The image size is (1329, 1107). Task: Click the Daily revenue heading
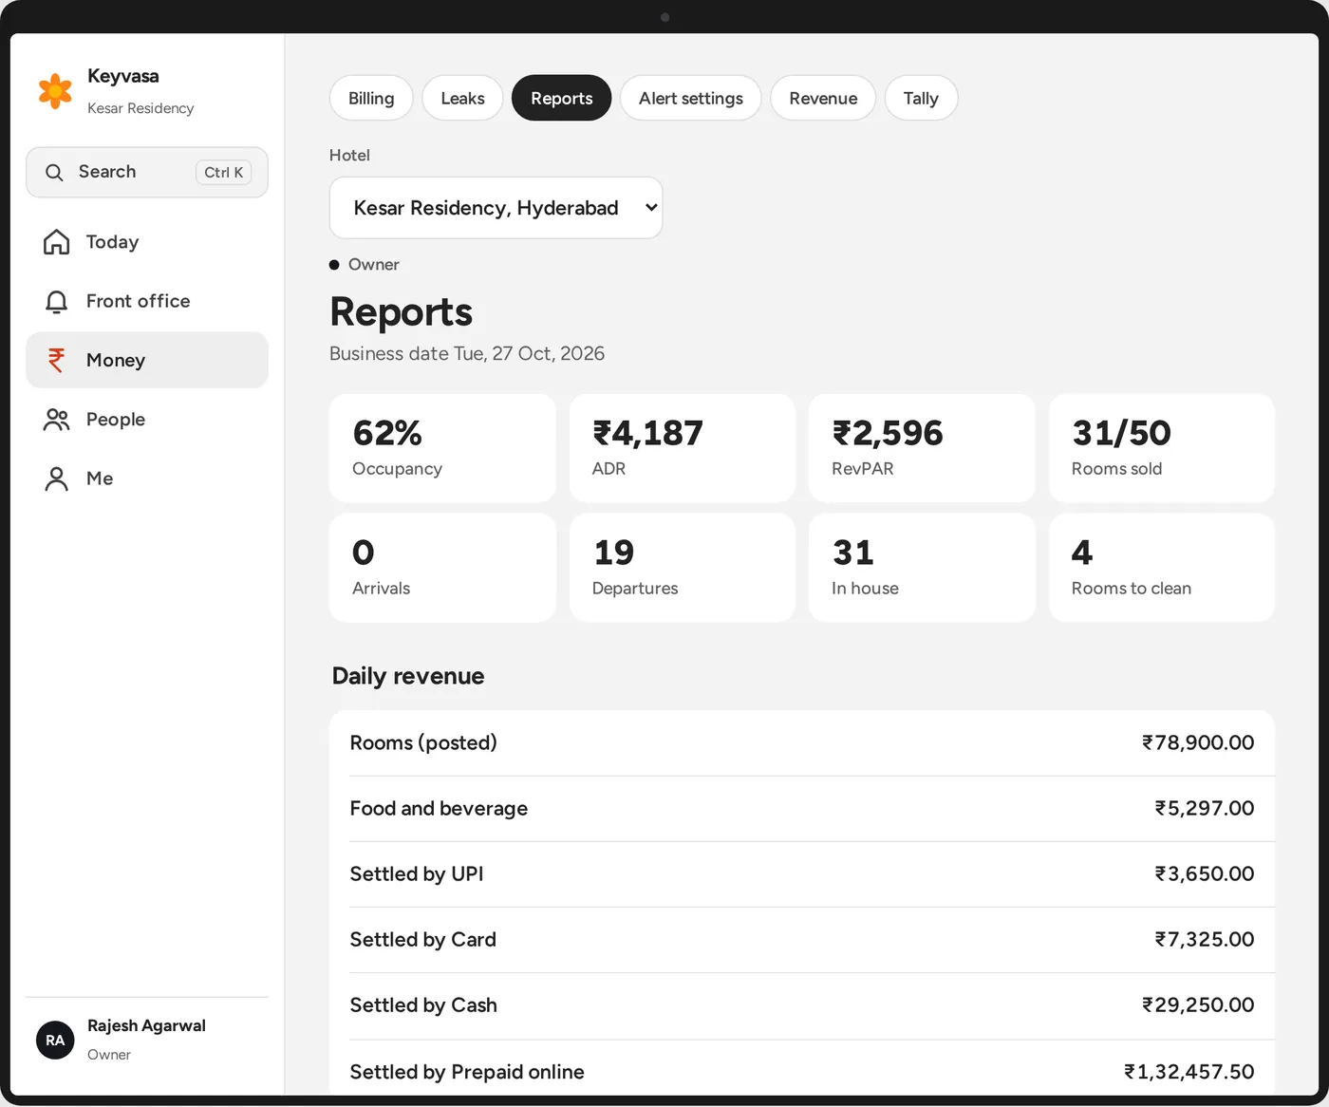pos(408,676)
